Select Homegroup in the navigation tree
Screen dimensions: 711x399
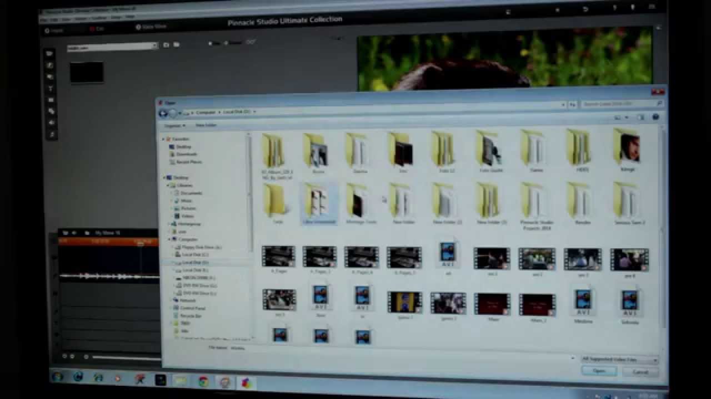point(186,224)
